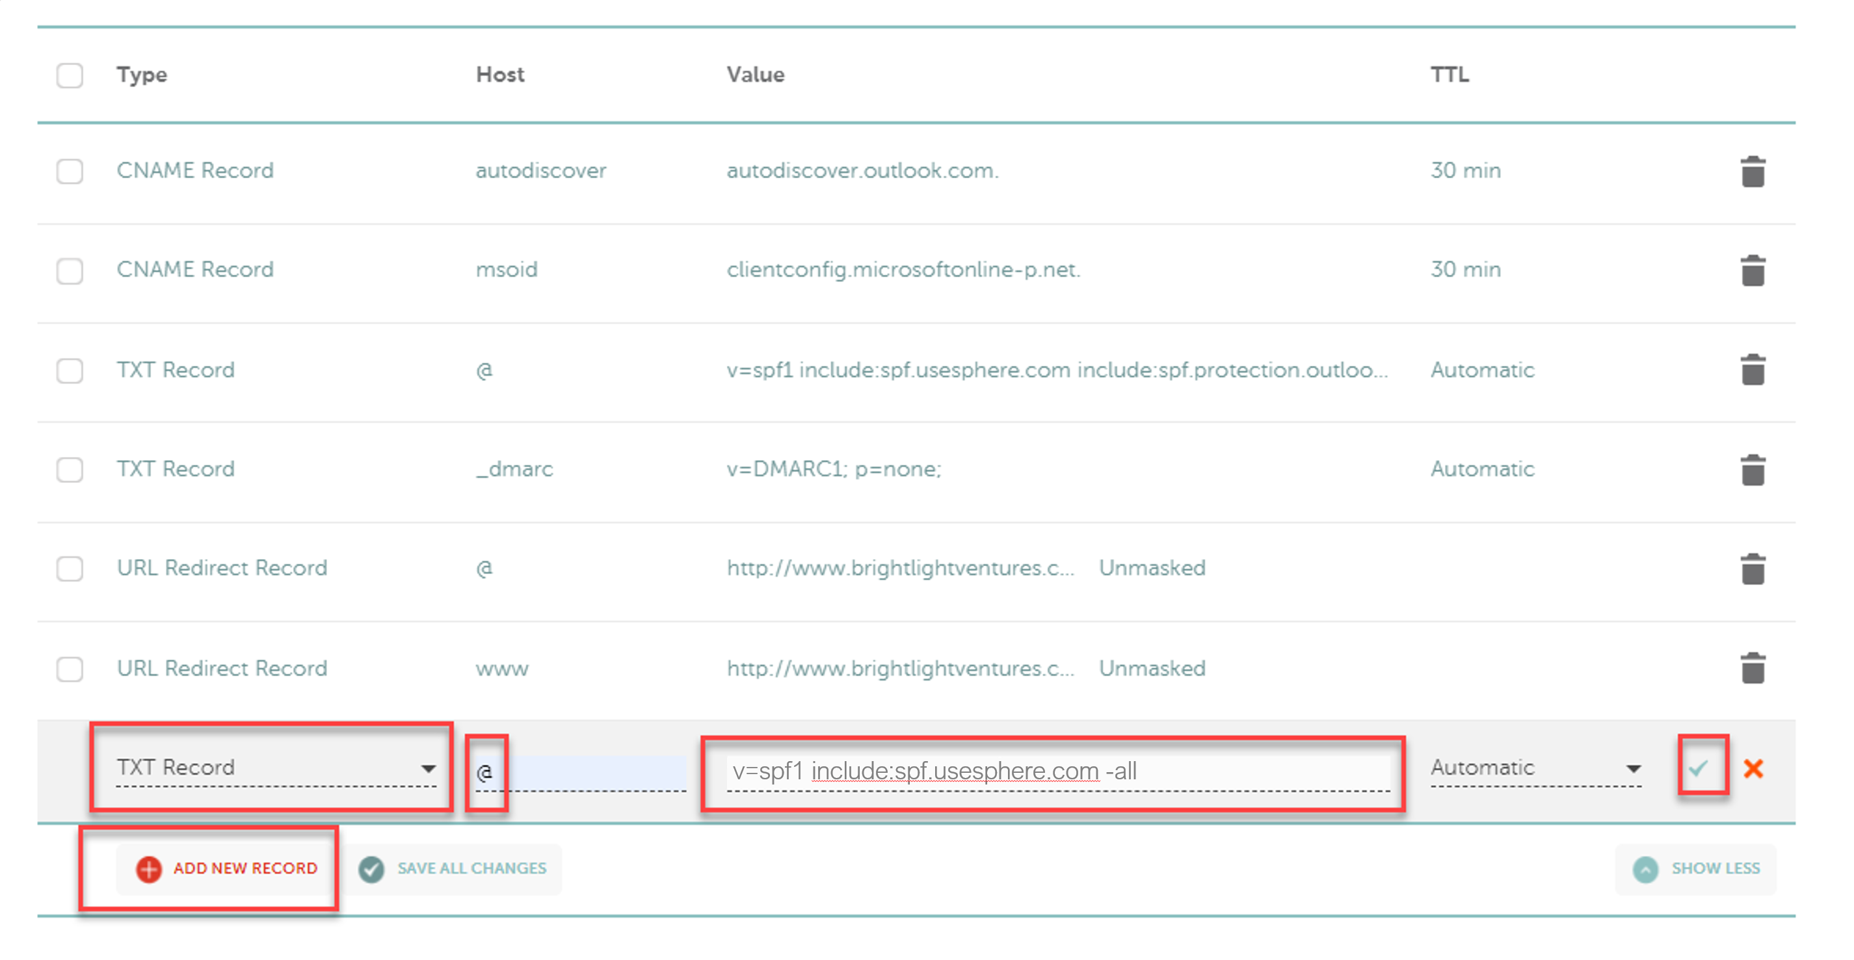Image resolution: width=1854 pixels, height=960 pixels.
Task: Delete the autodiscover CNAME record
Action: [1753, 171]
